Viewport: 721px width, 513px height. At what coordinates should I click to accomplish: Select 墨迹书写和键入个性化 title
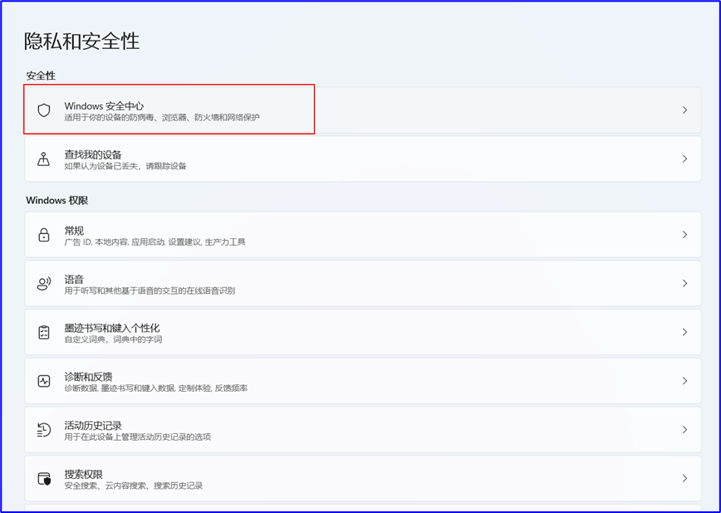112,328
